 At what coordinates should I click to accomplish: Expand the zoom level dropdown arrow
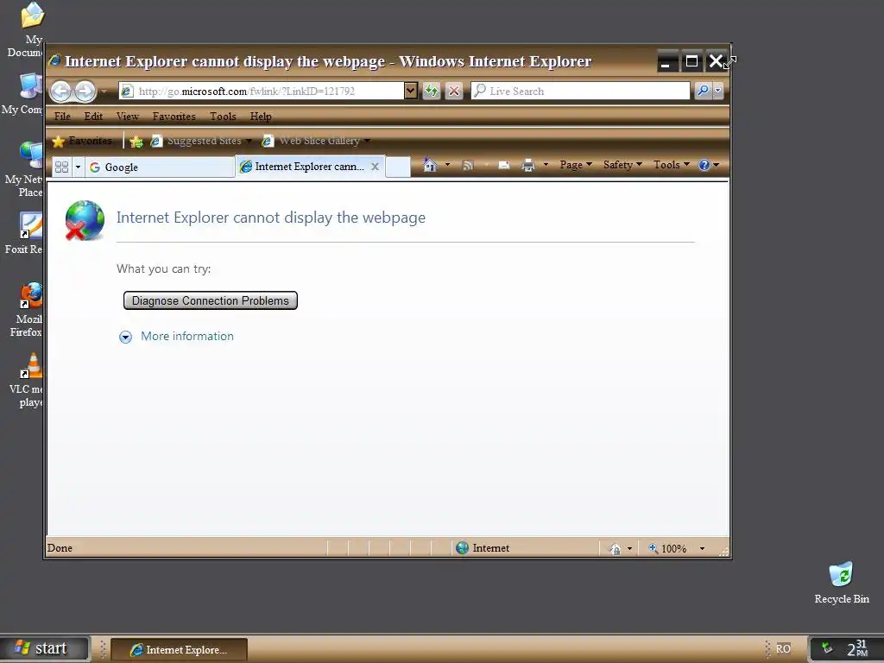pyautogui.click(x=702, y=548)
